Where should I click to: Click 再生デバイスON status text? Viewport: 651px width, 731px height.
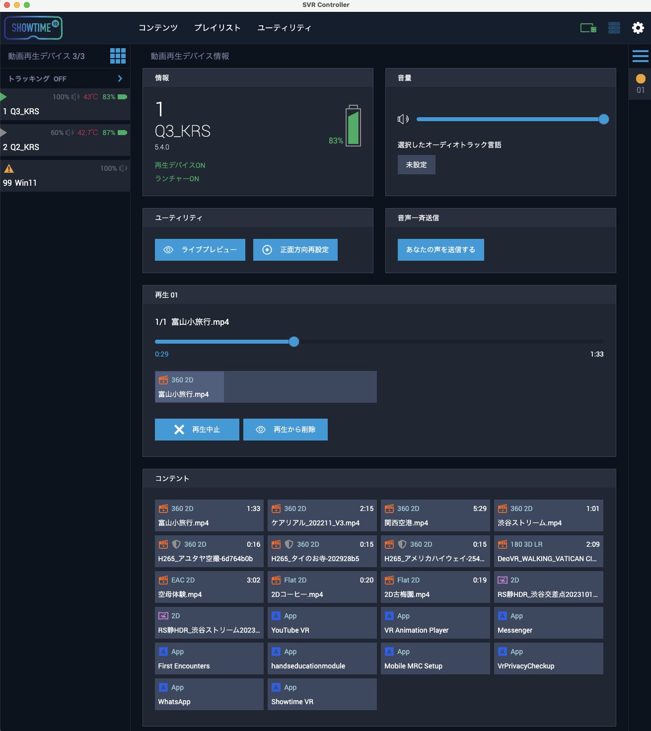click(x=180, y=165)
